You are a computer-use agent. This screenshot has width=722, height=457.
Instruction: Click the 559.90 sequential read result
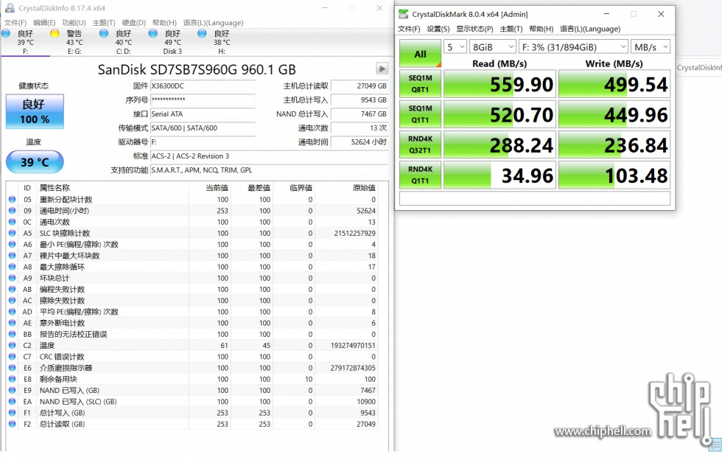pos(500,84)
